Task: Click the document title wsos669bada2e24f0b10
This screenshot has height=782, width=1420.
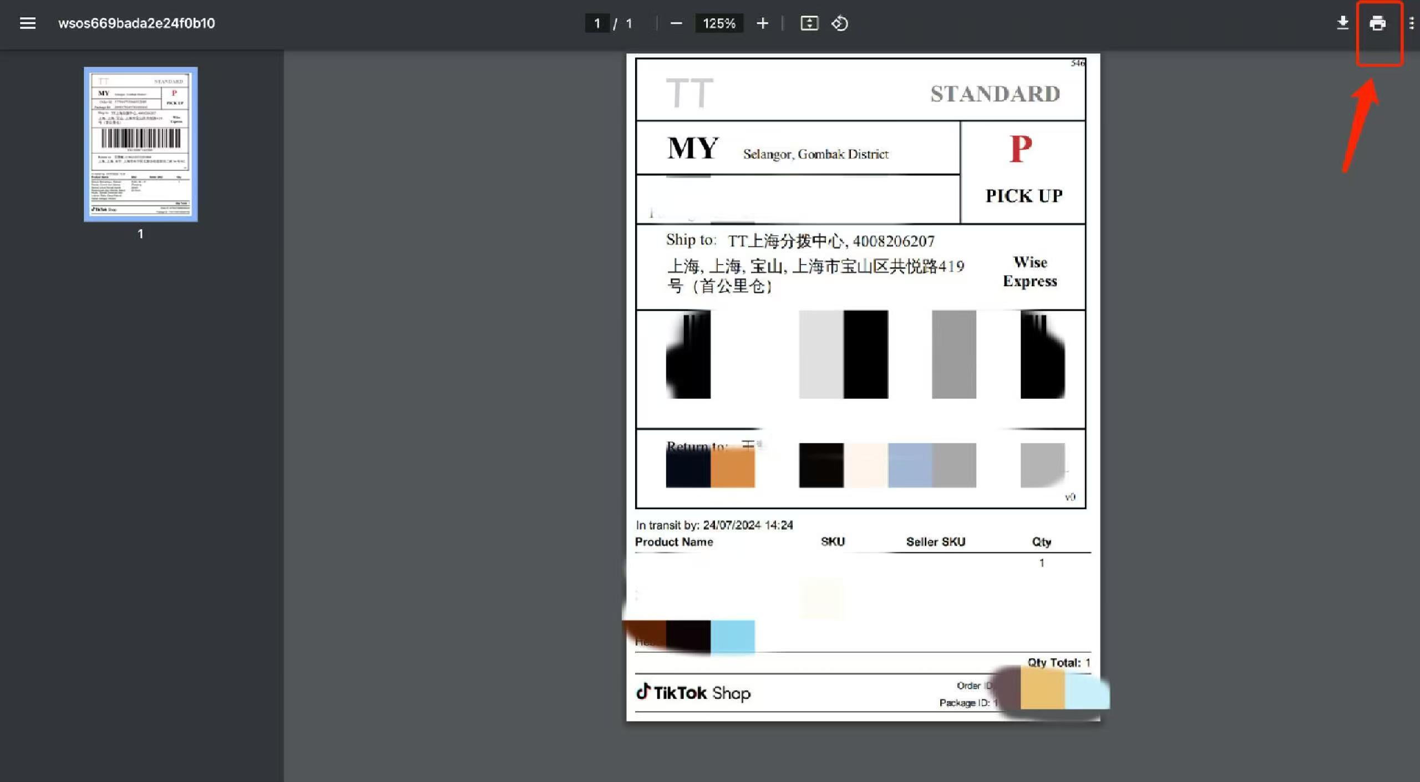Action: click(x=136, y=23)
